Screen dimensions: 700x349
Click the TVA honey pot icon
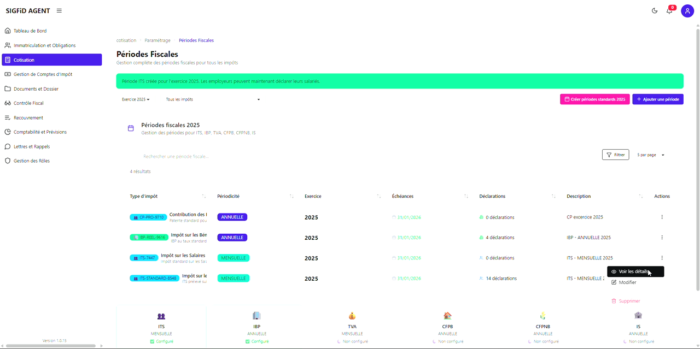pyautogui.click(x=352, y=316)
